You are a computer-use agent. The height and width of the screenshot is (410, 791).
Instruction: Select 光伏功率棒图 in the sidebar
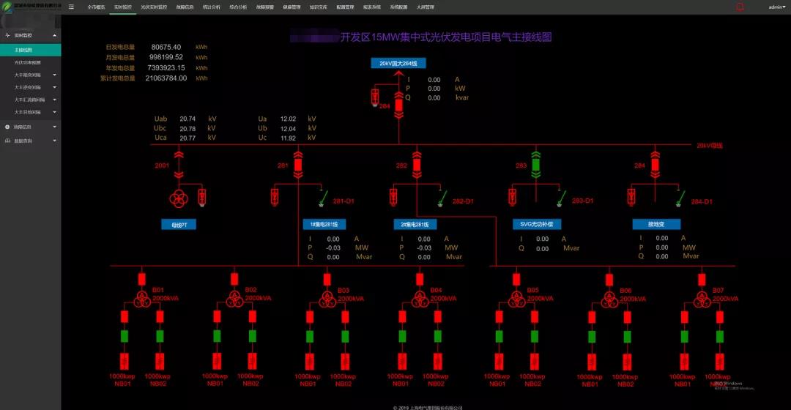coord(28,62)
